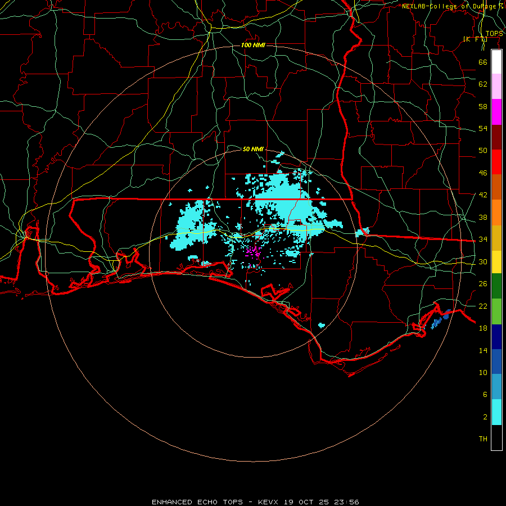This screenshot has width=506, height=506.
Task: Click the ENHANCED ECHO TOPS caption text
Action: coord(197,502)
